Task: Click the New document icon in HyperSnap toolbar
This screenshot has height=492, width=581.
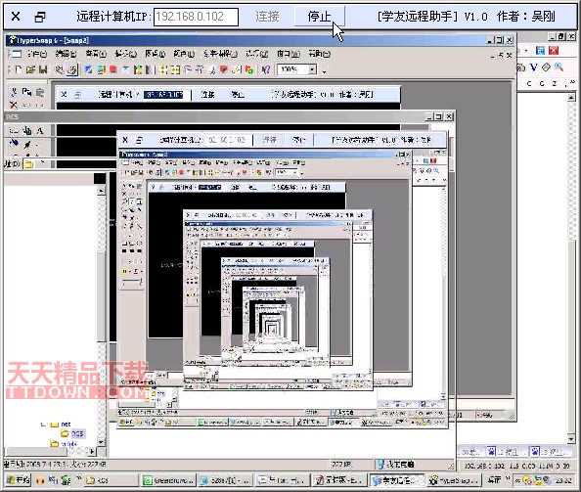Action: click(19, 69)
